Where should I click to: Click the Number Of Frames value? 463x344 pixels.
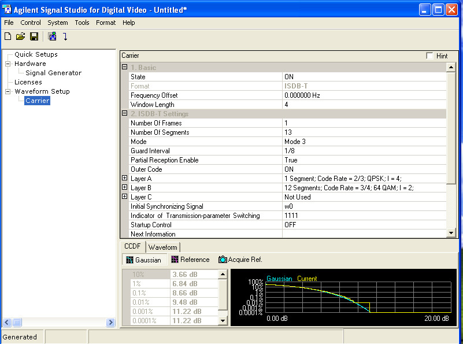(364, 123)
